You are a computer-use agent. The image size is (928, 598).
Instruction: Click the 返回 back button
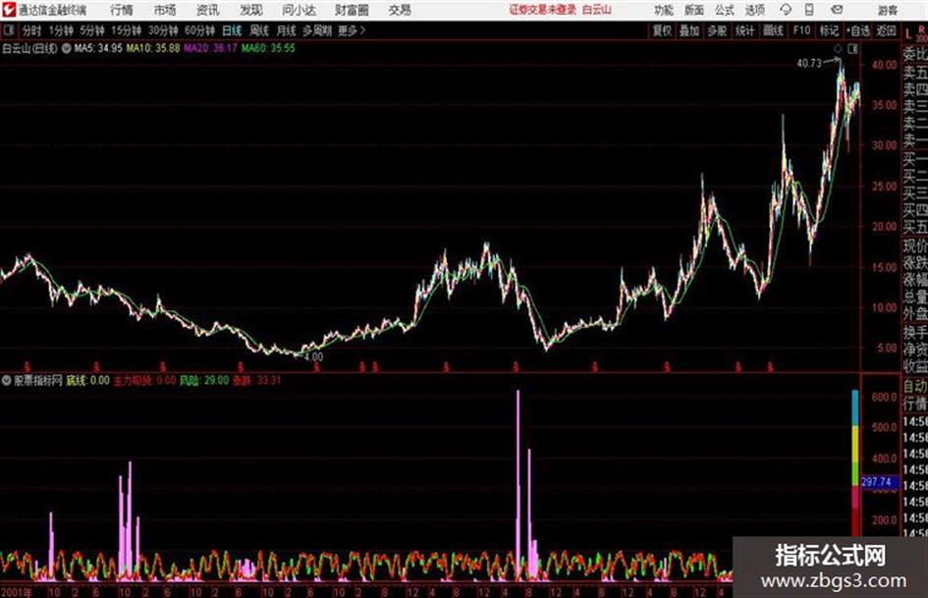(886, 30)
